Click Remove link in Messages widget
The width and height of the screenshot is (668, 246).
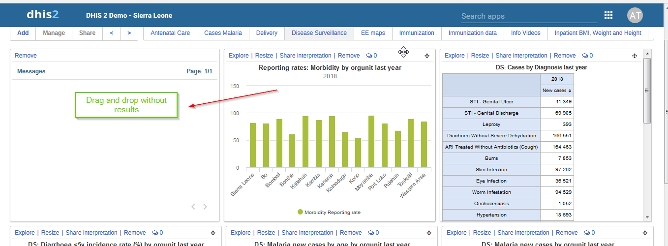[x=26, y=56]
